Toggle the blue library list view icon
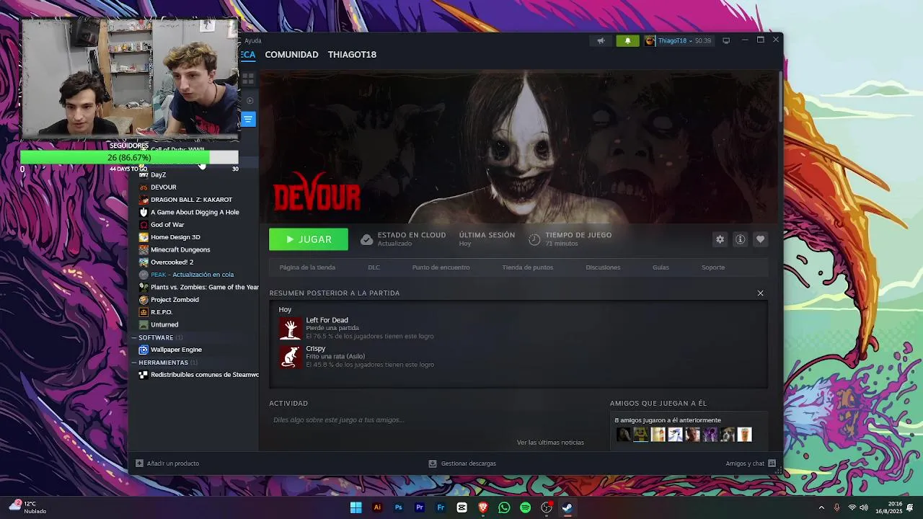 click(x=248, y=119)
